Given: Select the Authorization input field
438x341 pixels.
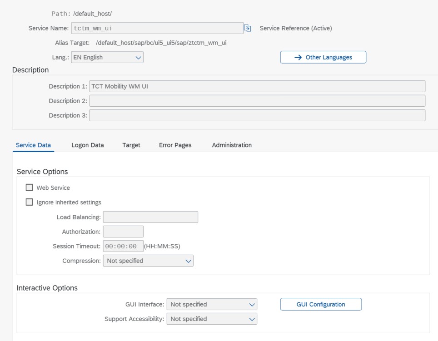Looking at the screenshot, I should [123, 232].
